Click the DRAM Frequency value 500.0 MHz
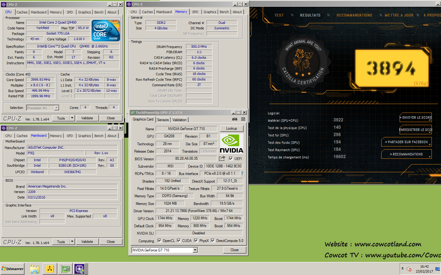Image resolution: width=441 pixels, height=275 pixels. pyautogui.click(x=199, y=46)
